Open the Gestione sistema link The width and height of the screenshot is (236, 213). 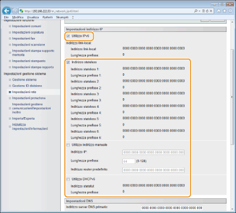24,80
